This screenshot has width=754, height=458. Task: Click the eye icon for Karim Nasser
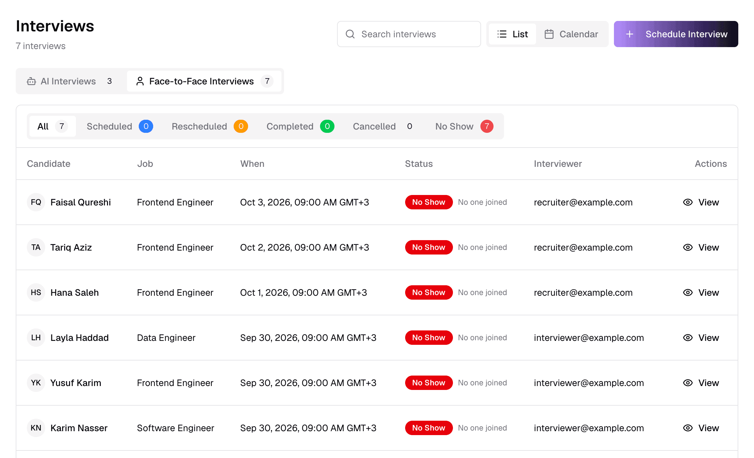[x=688, y=428]
